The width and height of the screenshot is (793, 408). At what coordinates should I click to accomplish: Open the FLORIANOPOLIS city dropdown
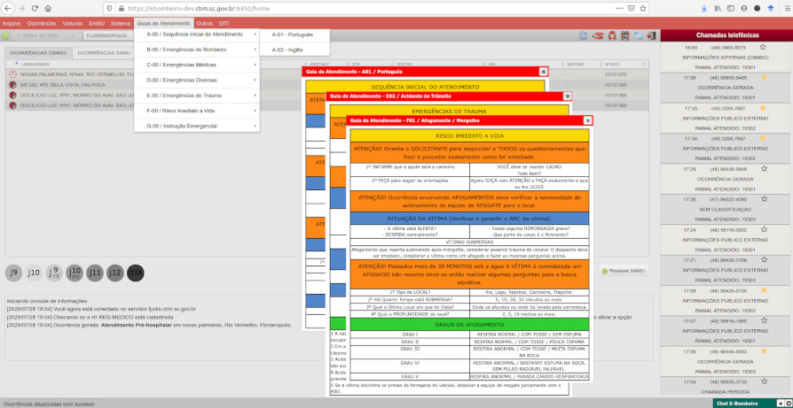107,36
